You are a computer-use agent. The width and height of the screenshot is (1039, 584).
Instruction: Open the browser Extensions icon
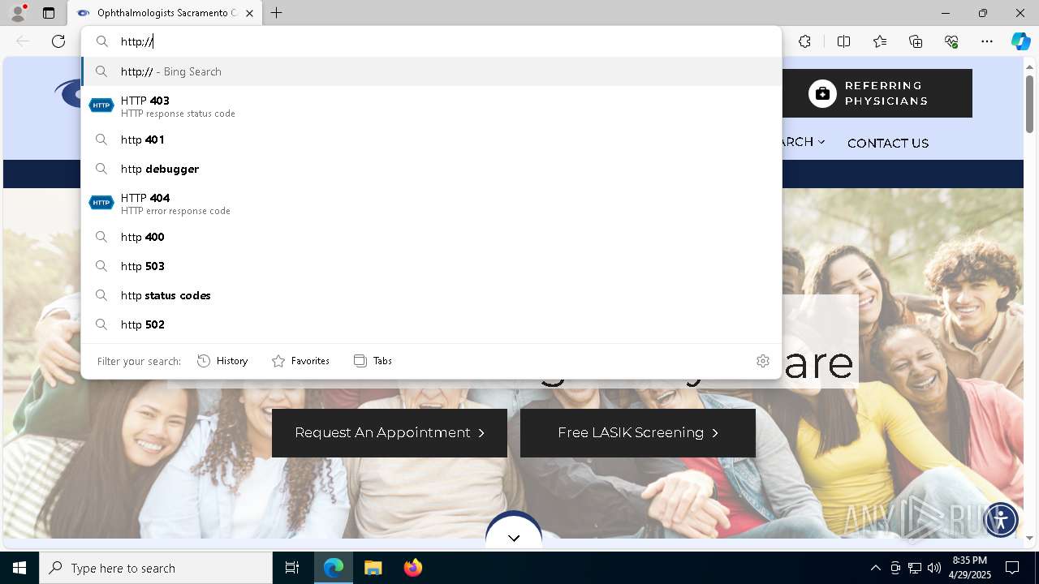point(804,41)
